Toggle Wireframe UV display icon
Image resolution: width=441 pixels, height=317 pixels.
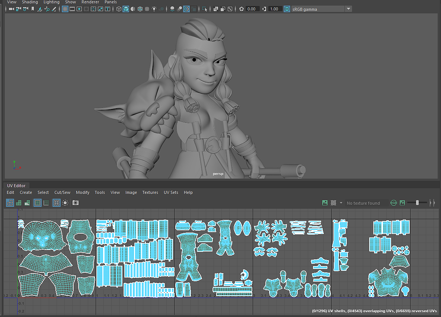point(10,203)
